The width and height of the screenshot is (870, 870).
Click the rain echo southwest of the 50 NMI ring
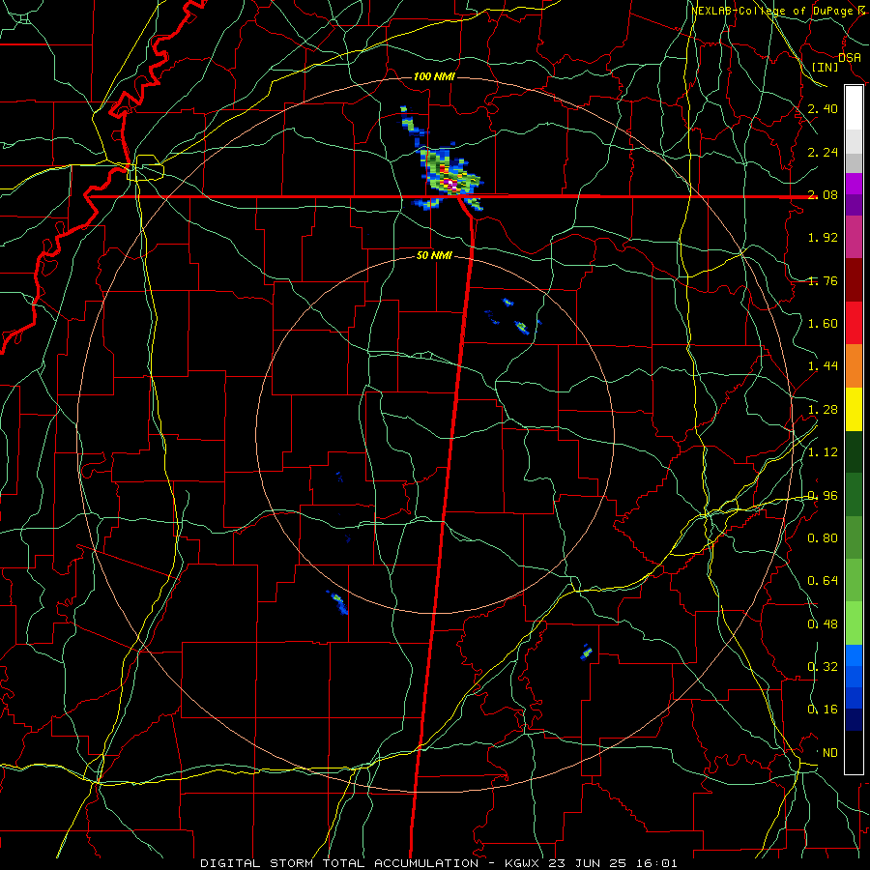(337, 602)
